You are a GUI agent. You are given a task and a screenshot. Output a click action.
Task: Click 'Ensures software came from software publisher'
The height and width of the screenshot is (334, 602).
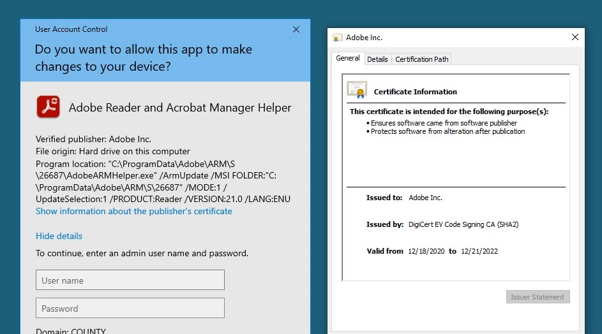coord(444,123)
